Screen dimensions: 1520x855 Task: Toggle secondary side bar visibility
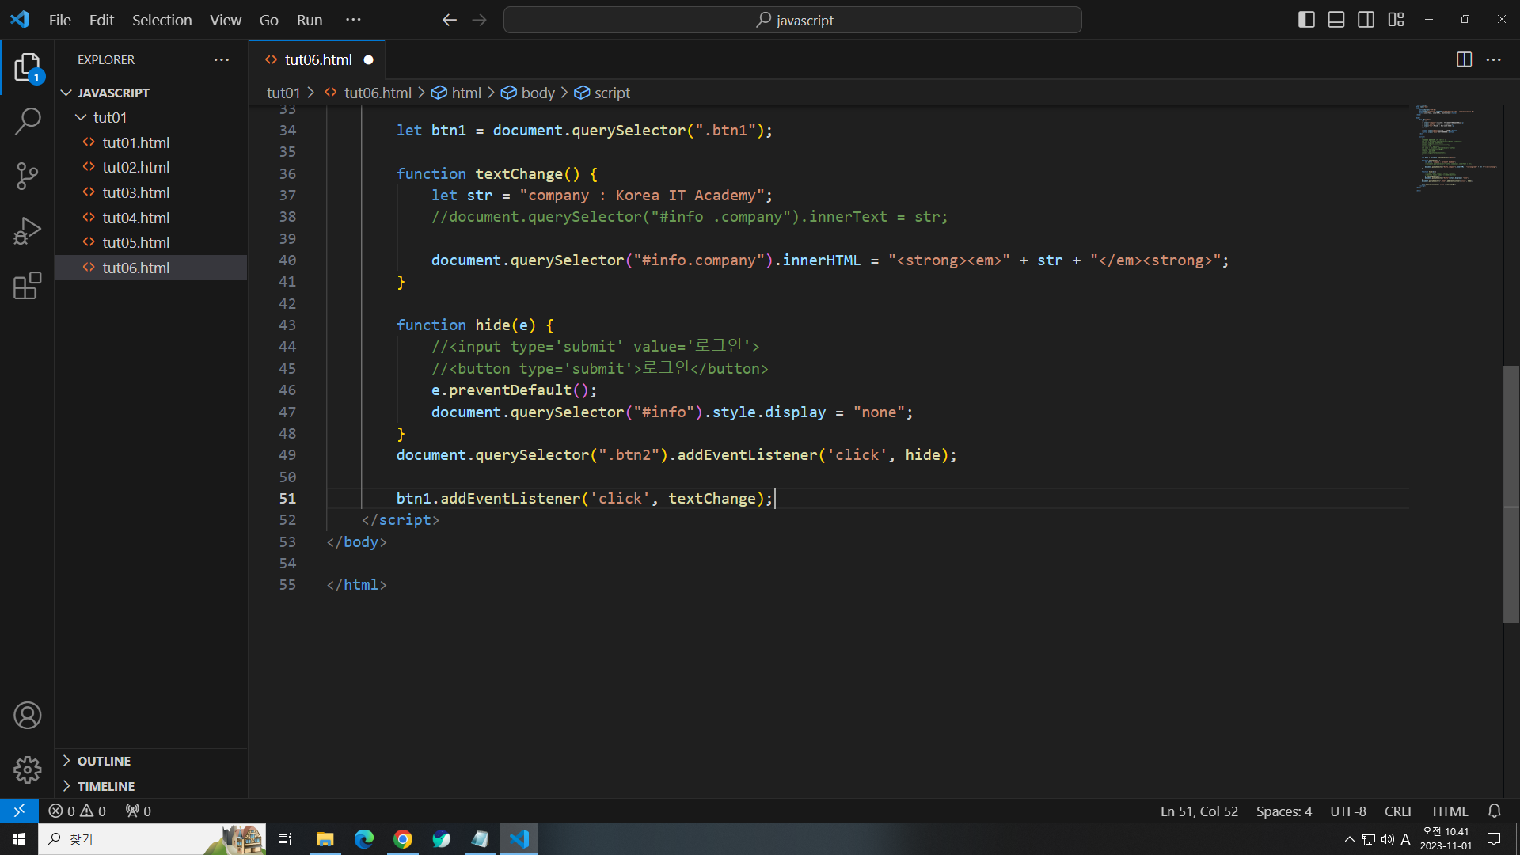[1366, 20]
